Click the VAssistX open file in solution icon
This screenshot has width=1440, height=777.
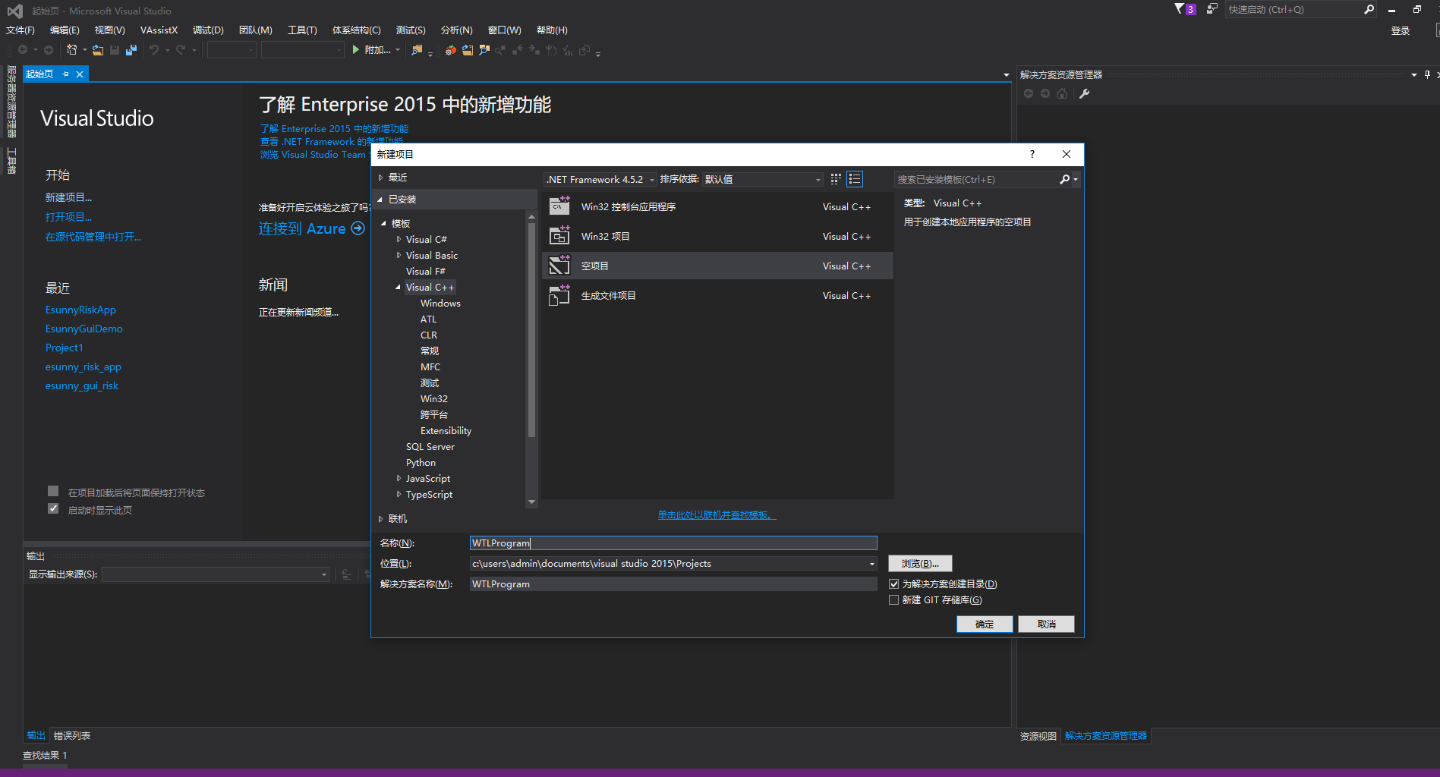click(x=468, y=50)
